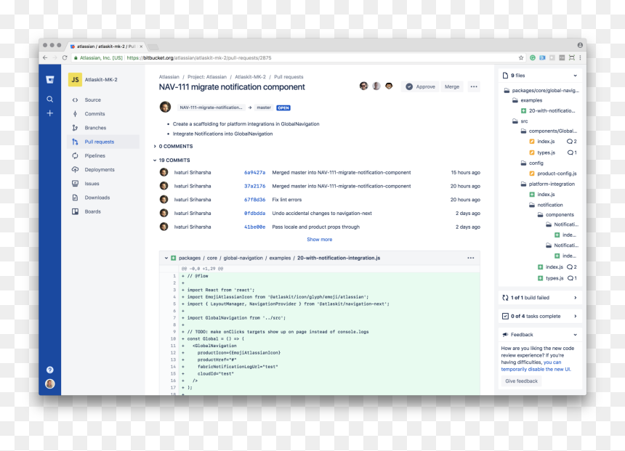The width and height of the screenshot is (625, 451).
Task: Open the help question mark icon
Action: click(x=50, y=370)
